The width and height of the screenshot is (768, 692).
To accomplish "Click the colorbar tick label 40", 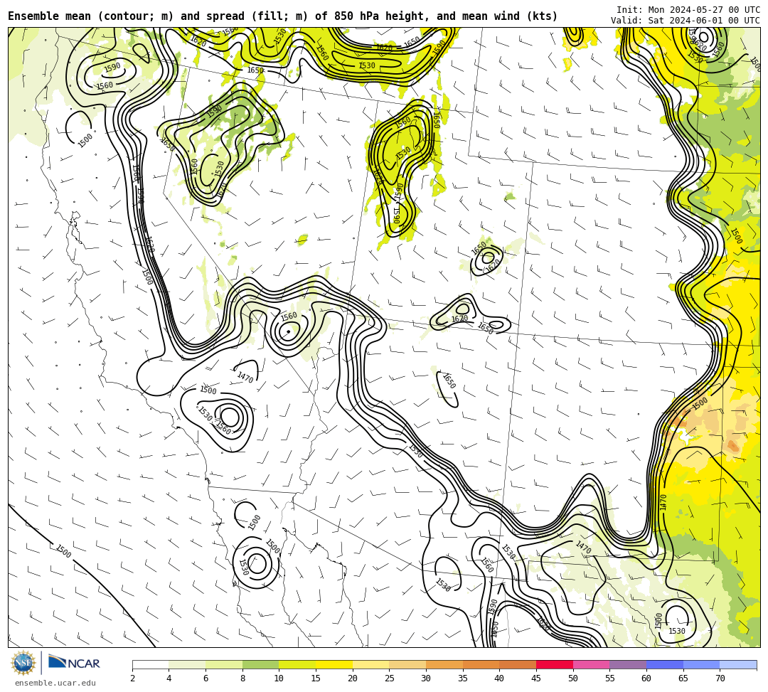I will click(500, 678).
